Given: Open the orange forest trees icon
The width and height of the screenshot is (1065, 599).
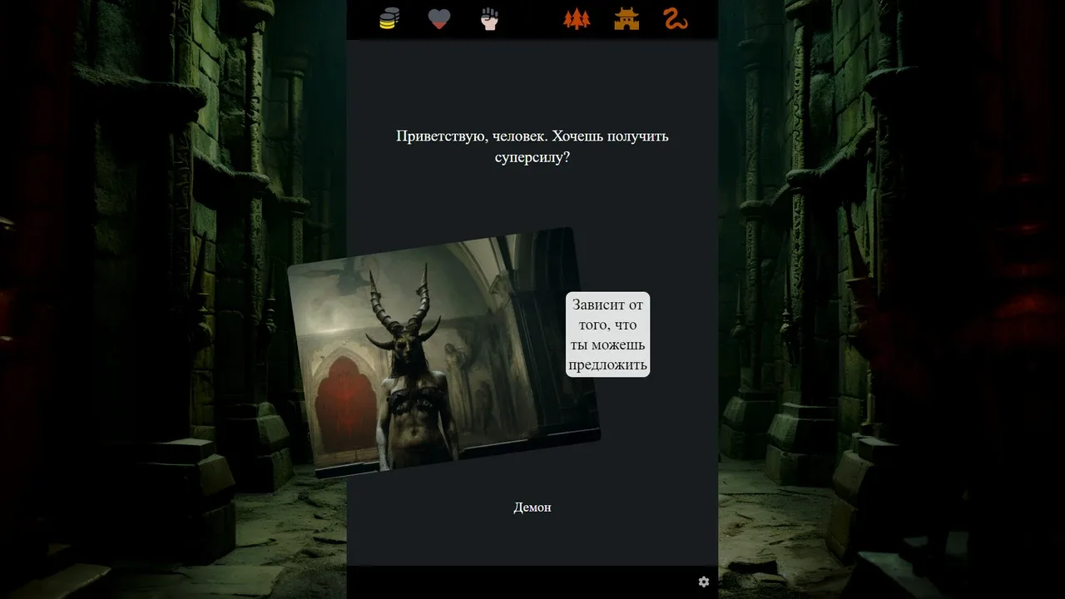Looking at the screenshot, I should tap(576, 19).
